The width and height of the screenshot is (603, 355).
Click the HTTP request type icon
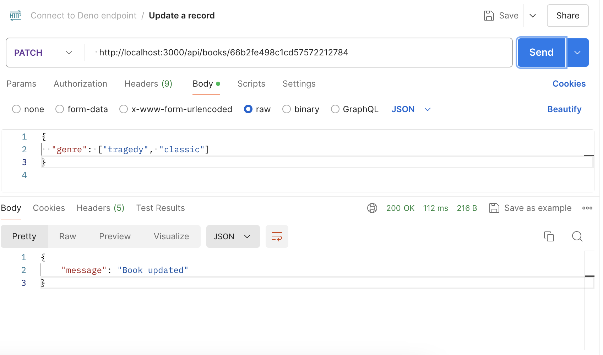pos(15,15)
